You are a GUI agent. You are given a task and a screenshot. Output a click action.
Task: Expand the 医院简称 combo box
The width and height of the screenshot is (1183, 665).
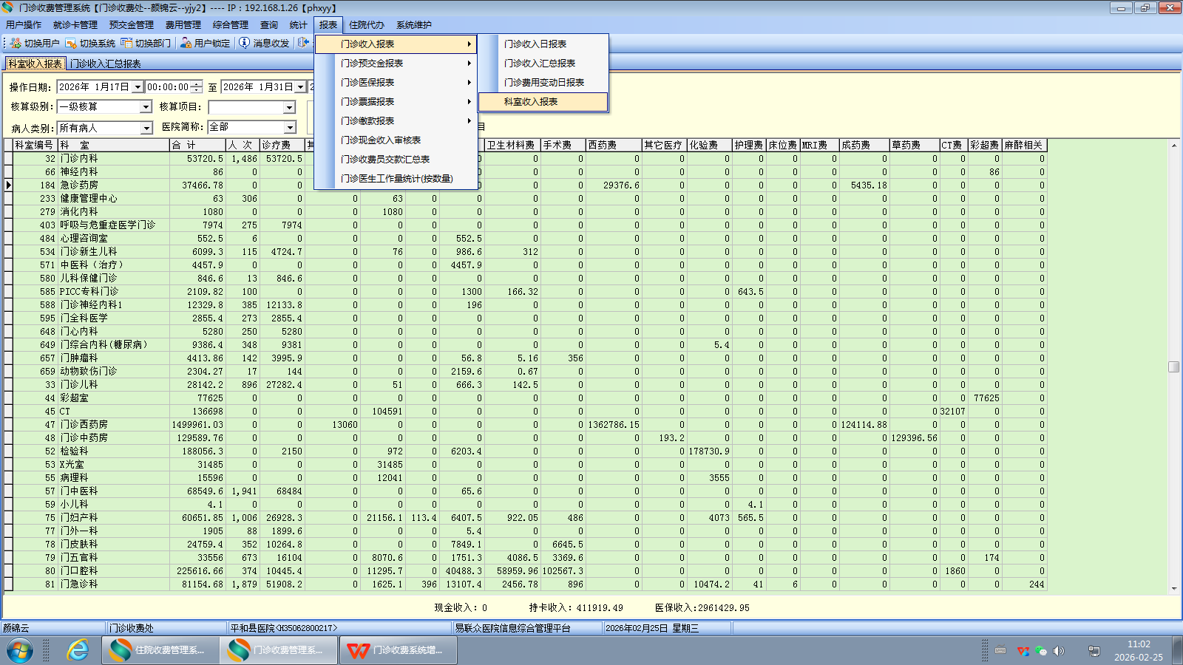click(290, 128)
